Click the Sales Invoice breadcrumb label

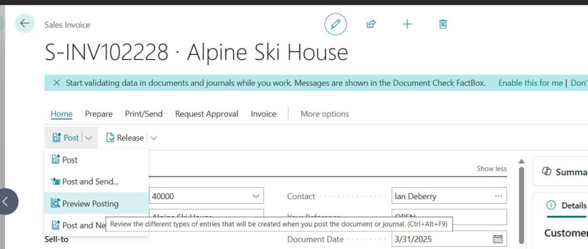(67, 25)
